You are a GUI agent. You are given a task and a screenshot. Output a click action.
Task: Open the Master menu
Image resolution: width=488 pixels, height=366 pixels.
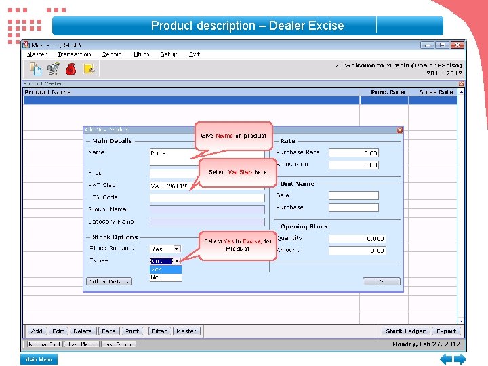(x=37, y=54)
